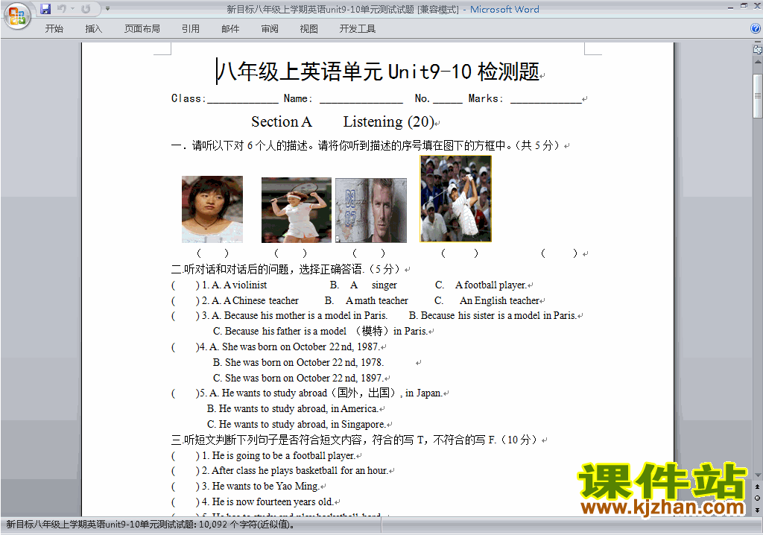Viewport: 763px width, 535px height.
Task: Open the Select Browse Object round button
Action: (757, 498)
